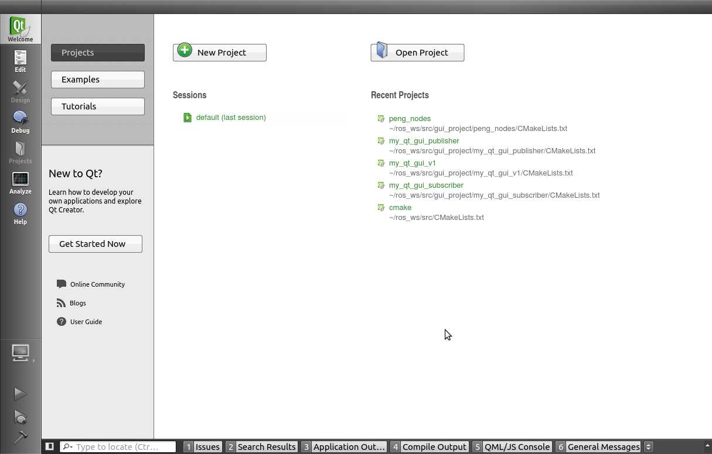
Task: Click the project icon next to my_qt_gui_publisher
Action: 381,141
